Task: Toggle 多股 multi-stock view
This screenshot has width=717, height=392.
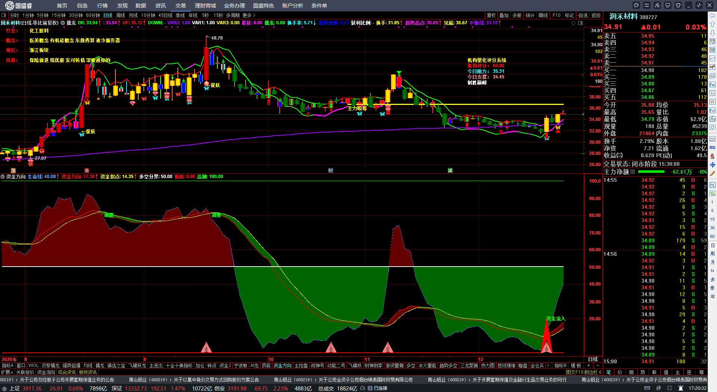Action: coord(517,15)
